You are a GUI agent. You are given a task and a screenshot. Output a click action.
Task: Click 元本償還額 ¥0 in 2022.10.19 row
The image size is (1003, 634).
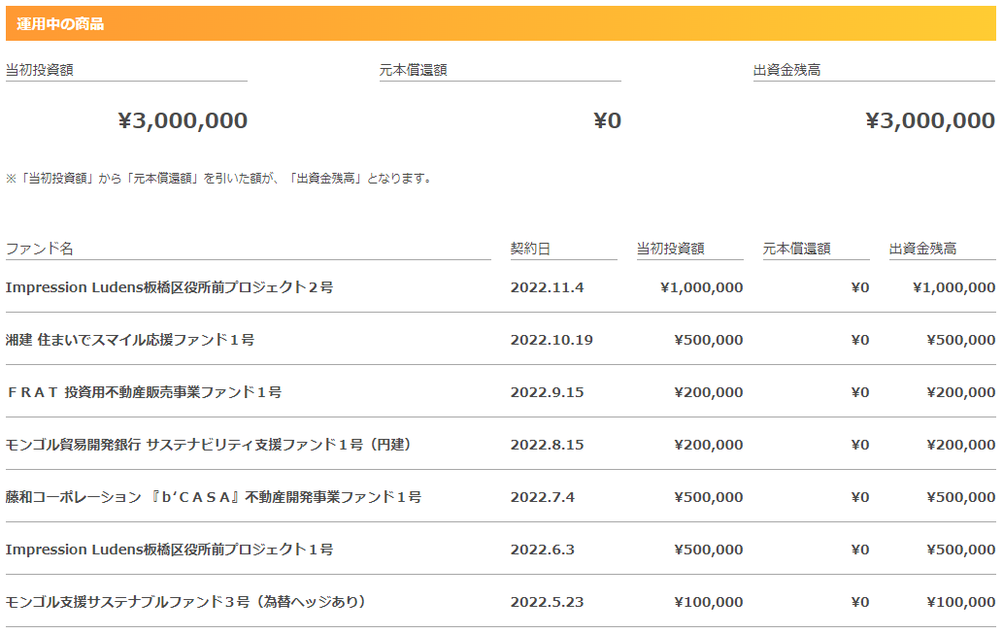859,340
